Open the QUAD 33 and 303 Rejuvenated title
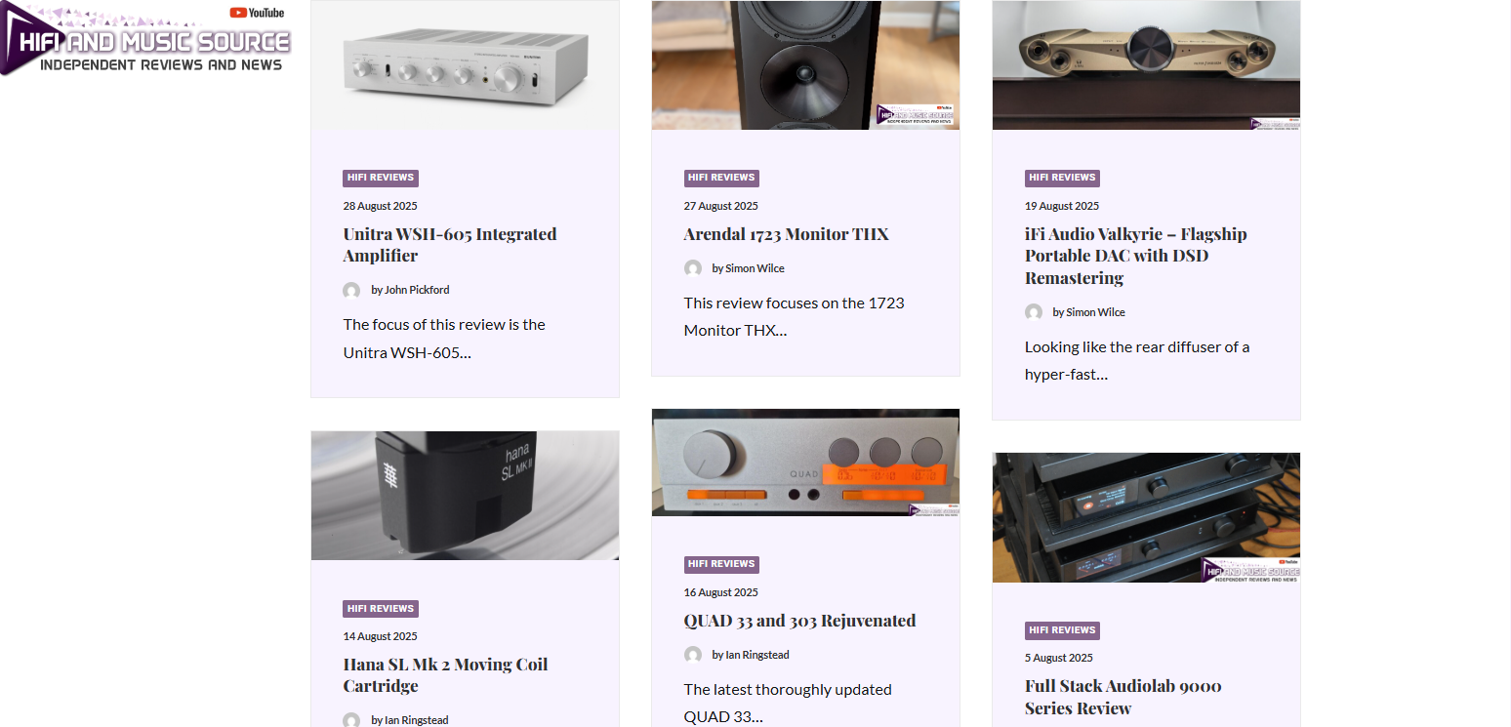The height and width of the screenshot is (727, 1511). tap(799, 621)
